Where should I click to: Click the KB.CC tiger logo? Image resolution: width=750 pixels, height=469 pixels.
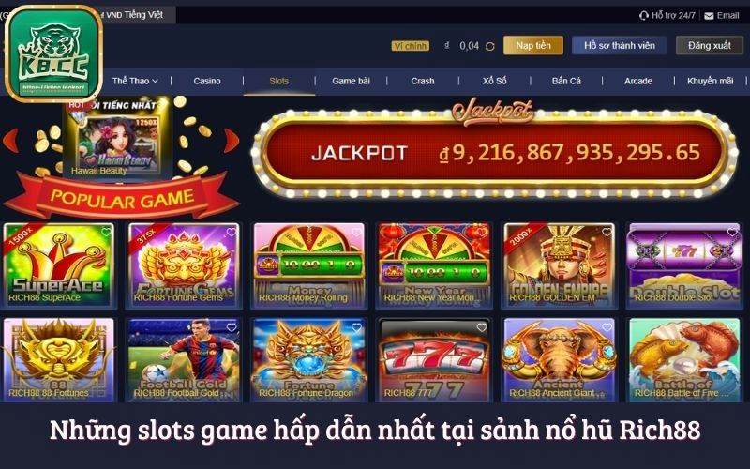click(x=53, y=53)
